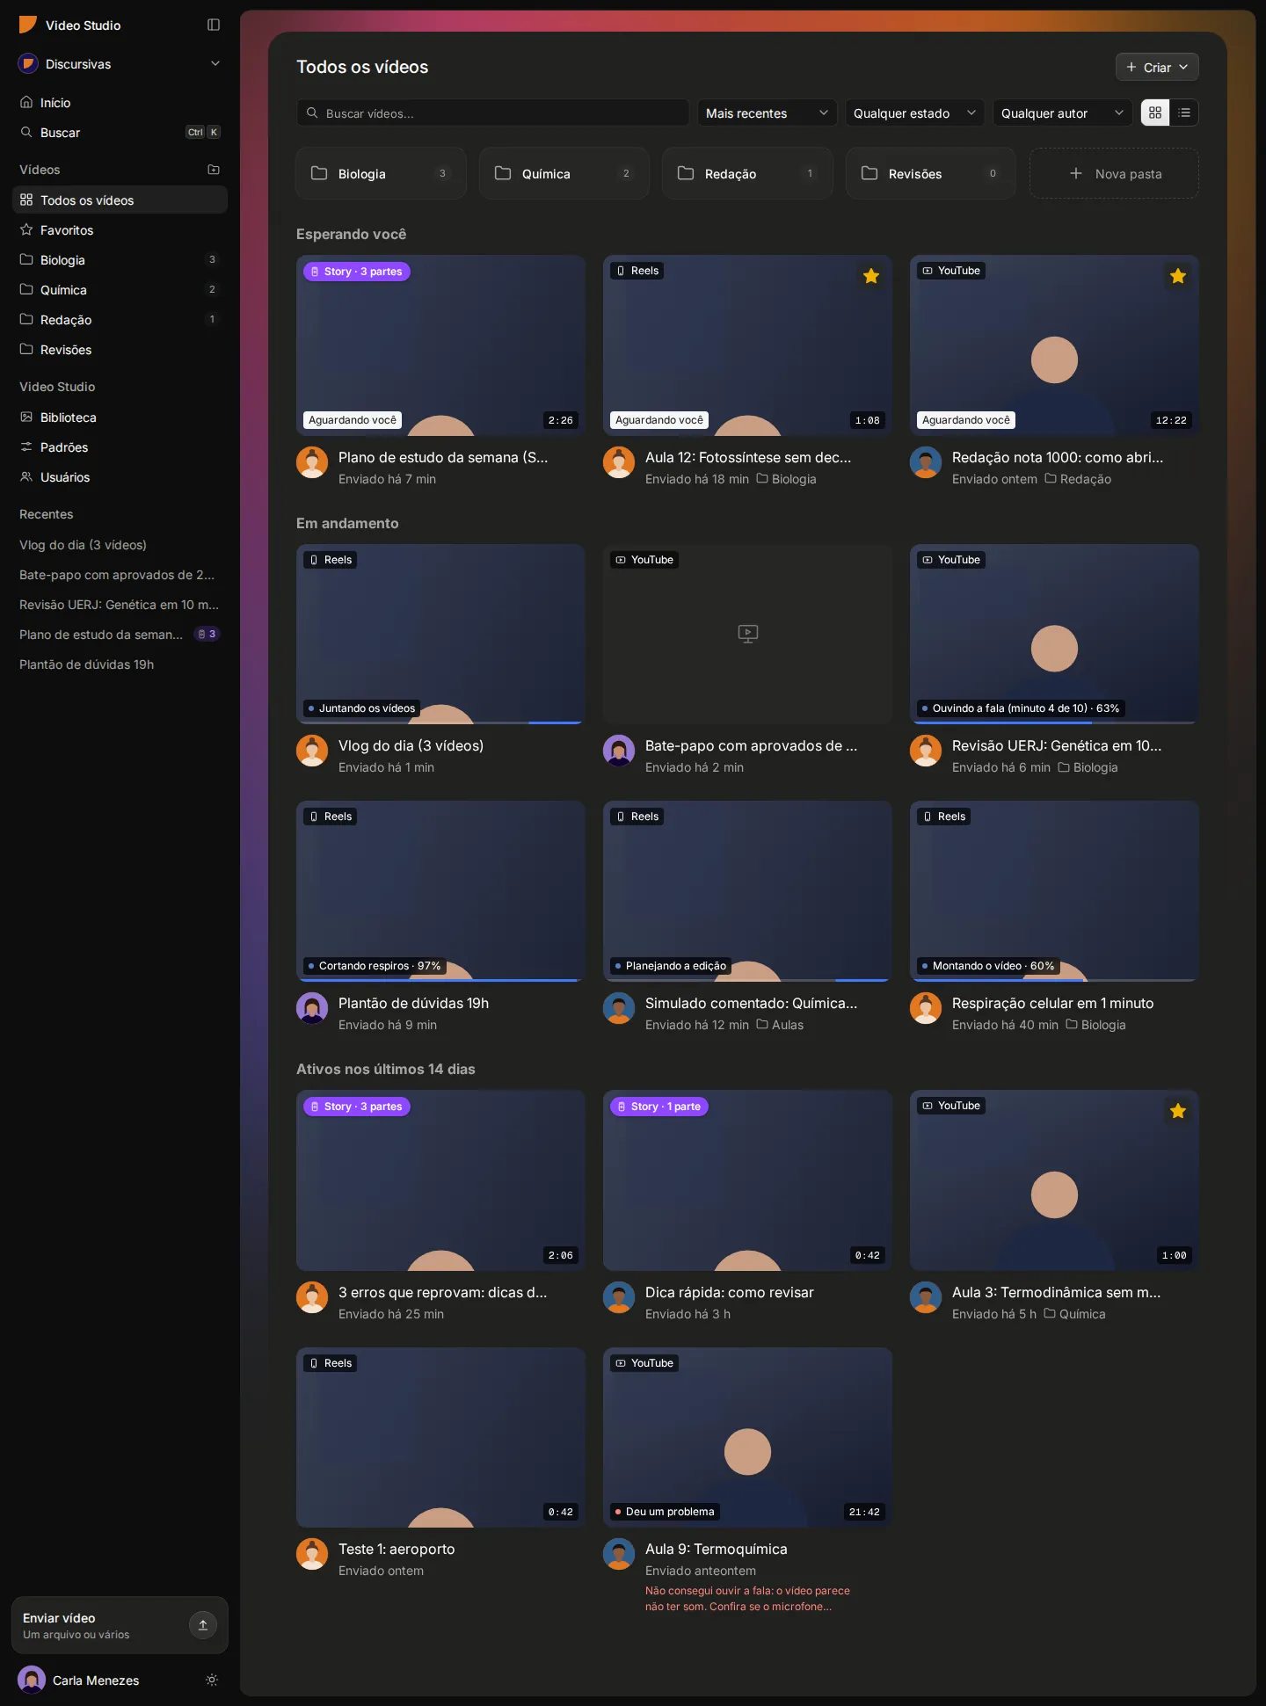Image resolution: width=1266 pixels, height=1706 pixels.
Task: Open the Química folder in sidebar
Action: pos(120,290)
